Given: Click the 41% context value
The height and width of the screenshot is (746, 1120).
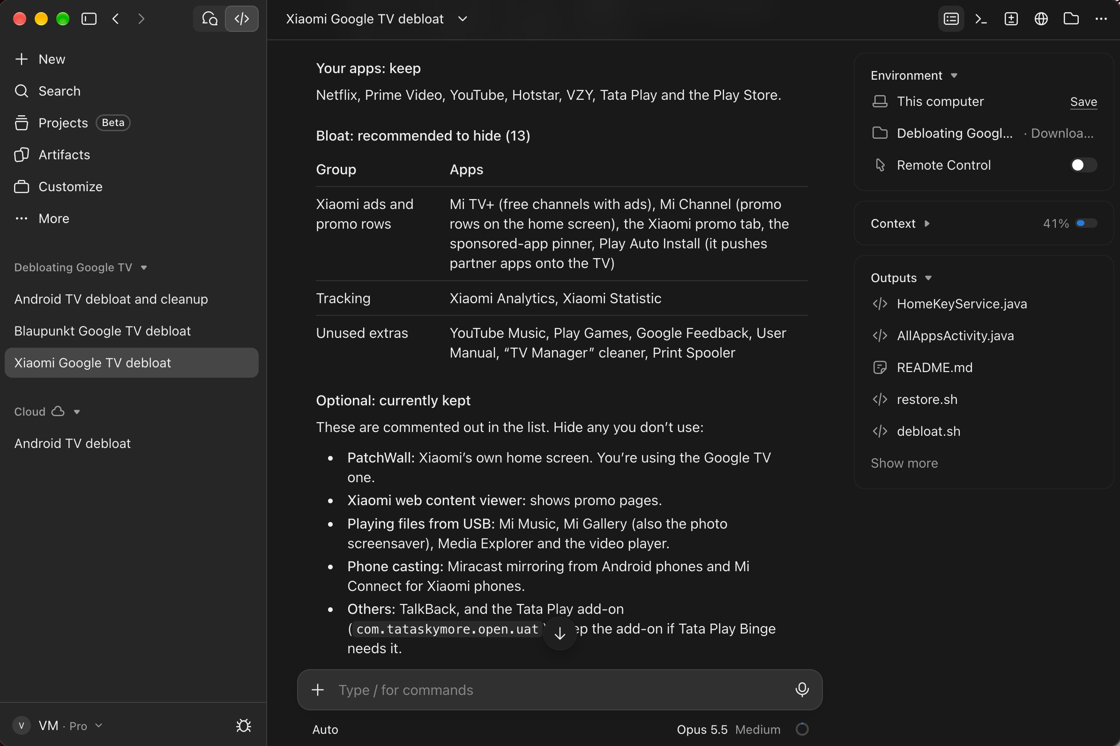Looking at the screenshot, I should tap(1056, 224).
